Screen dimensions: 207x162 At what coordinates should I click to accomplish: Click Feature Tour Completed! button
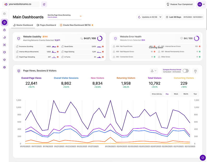click(180, 4)
